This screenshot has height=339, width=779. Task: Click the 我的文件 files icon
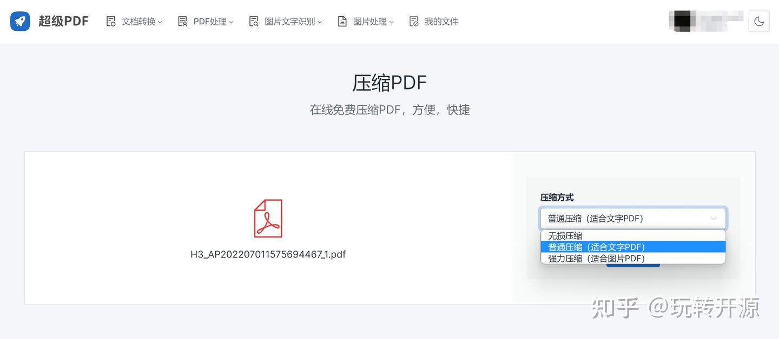click(x=414, y=21)
